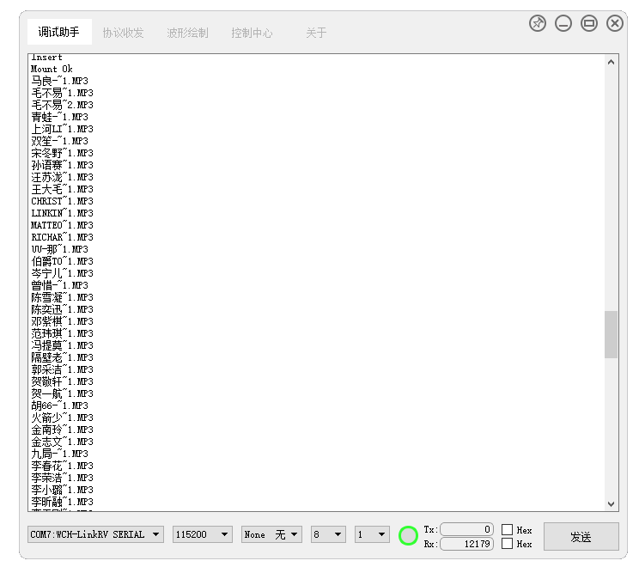
Task: Open the COM7 serial port dropdown
Action: (x=94, y=534)
